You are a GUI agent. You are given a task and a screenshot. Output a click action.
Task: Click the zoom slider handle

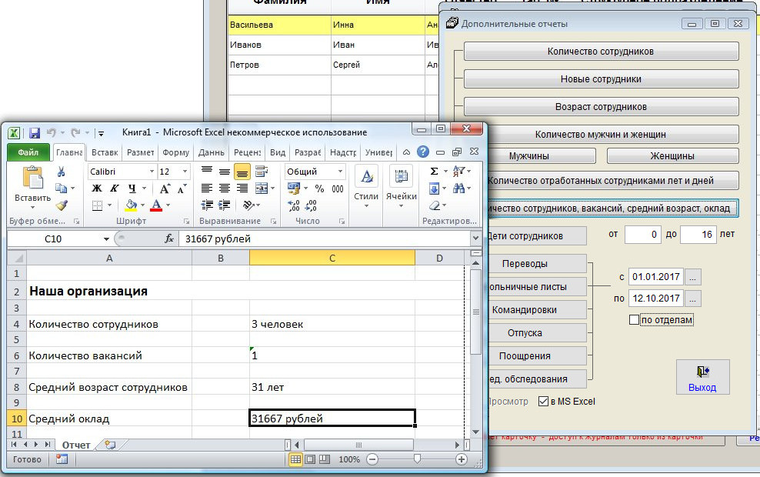[417, 459]
